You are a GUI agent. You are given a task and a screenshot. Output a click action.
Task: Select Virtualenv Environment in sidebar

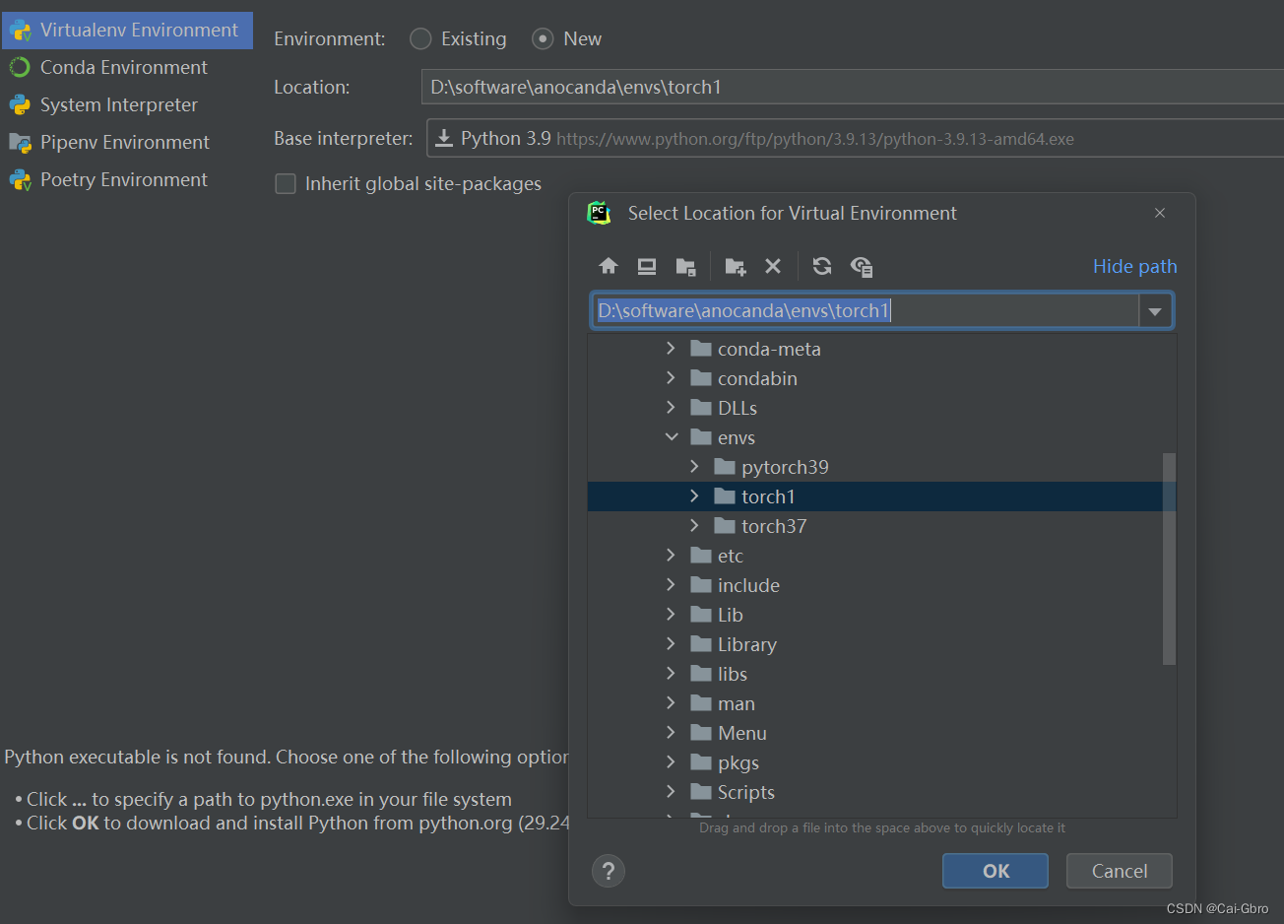coord(127,30)
